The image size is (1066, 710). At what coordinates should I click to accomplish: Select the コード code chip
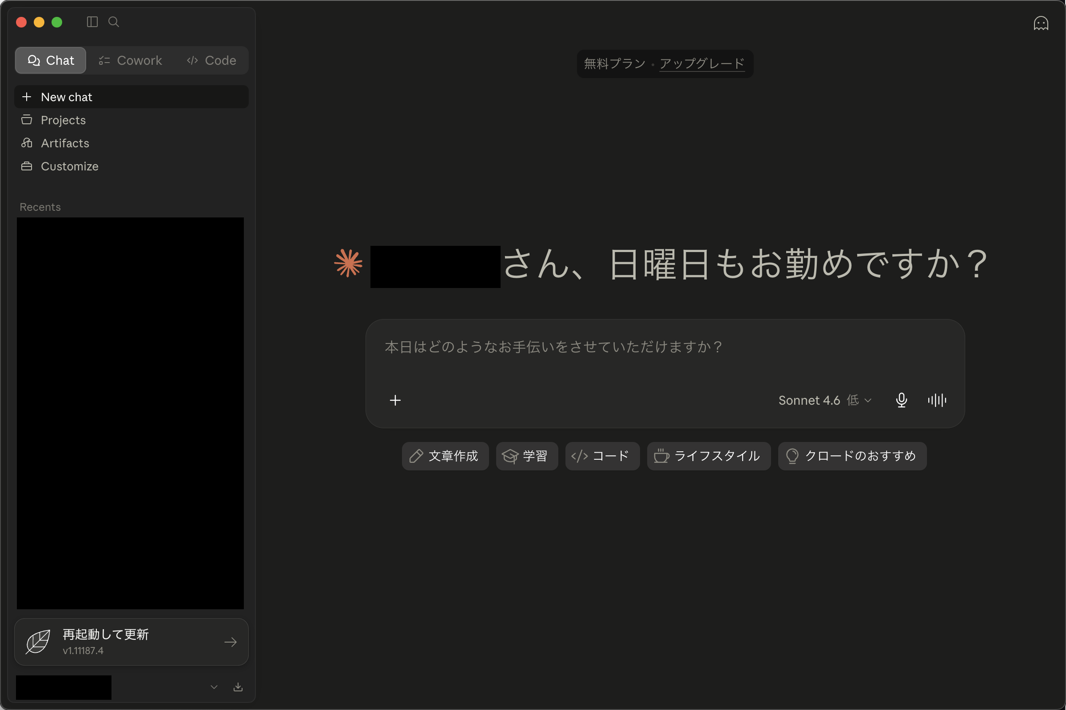[602, 456]
